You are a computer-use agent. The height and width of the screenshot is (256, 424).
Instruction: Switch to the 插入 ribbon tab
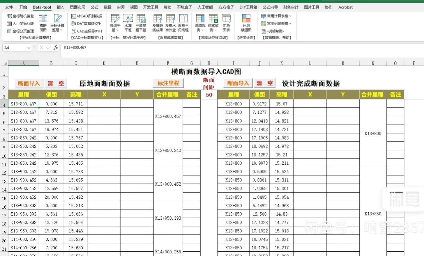click(60, 7)
